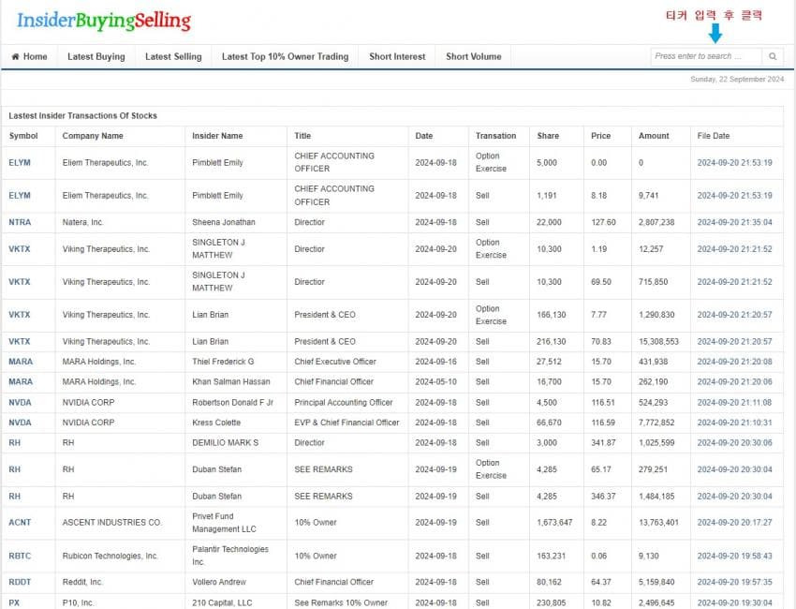Screen dimensions: 796x609
Task: Select title EVP & Chief Financial Officer
Action: [346, 423]
